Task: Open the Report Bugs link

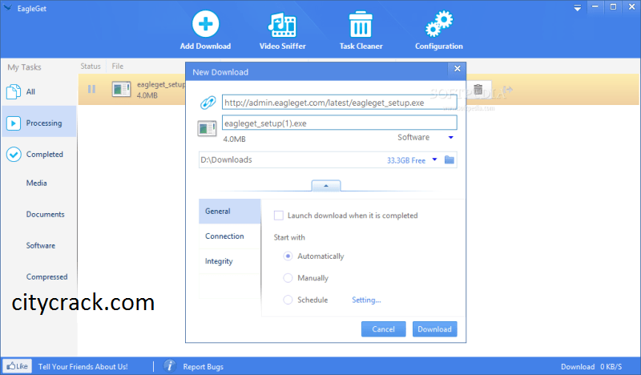Action: 204,366
